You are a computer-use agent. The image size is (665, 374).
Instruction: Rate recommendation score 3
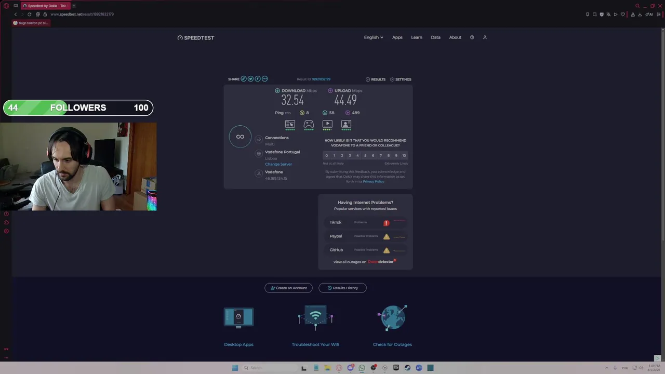350,155
